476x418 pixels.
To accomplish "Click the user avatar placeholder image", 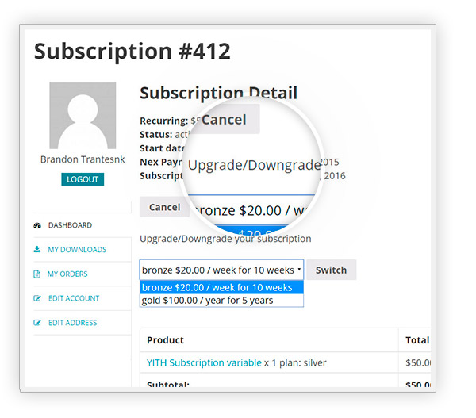I will pos(83,116).
